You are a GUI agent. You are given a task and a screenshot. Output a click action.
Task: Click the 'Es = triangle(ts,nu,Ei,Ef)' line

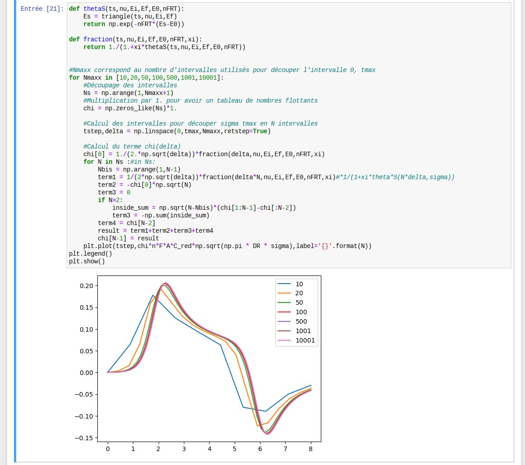(130, 16)
